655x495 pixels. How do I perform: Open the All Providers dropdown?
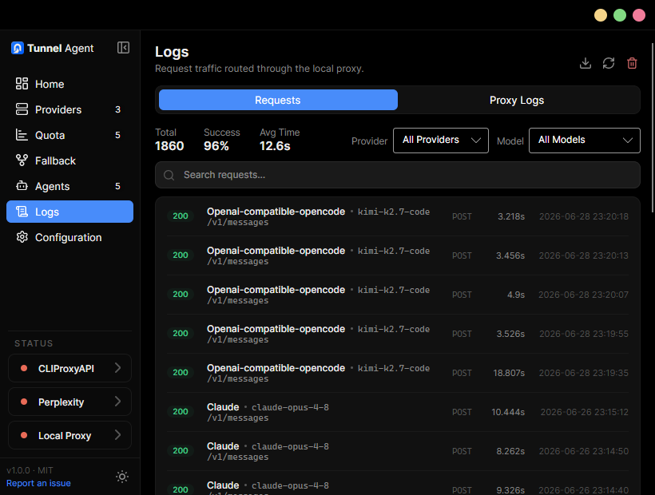pos(441,141)
